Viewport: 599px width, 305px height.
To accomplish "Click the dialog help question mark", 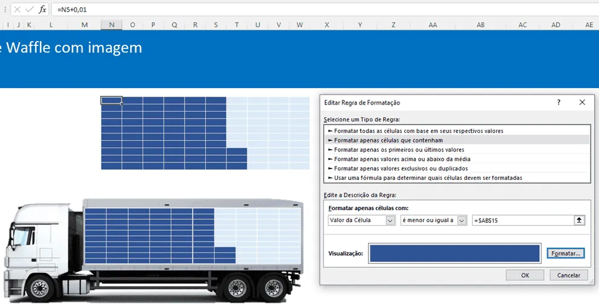I will 558,102.
